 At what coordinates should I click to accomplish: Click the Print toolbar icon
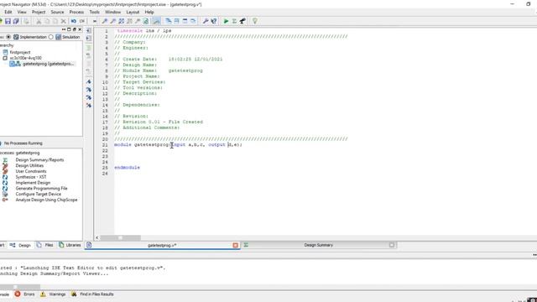coord(26,21)
